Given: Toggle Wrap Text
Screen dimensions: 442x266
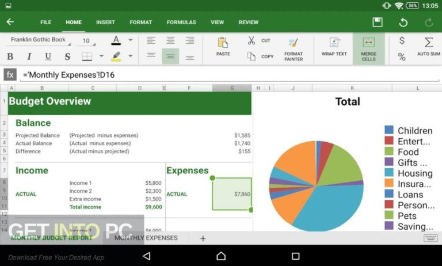Looking at the screenshot, I should point(334,47).
